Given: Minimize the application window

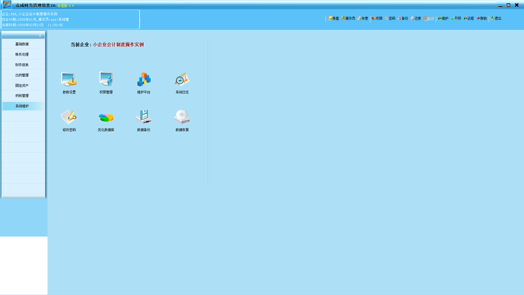Looking at the screenshot, I should point(500,5).
